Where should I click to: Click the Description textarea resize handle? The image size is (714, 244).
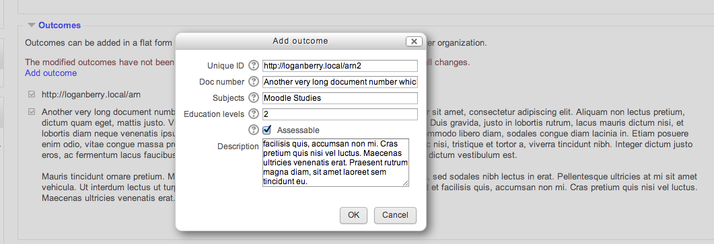pyautogui.click(x=405, y=183)
